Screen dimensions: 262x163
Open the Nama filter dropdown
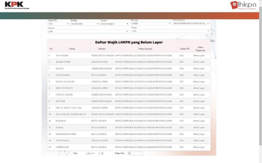(x=171, y=31)
